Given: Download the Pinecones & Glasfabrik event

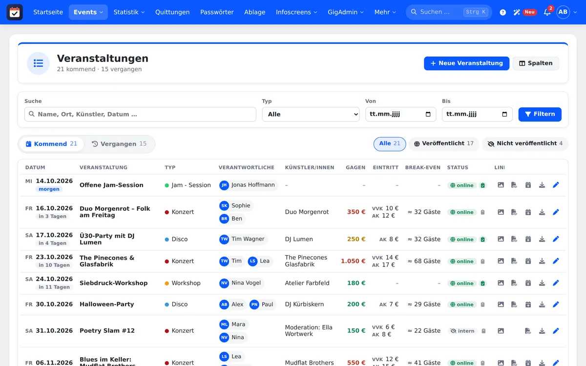Looking at the screenshot, I should [542, 261].
